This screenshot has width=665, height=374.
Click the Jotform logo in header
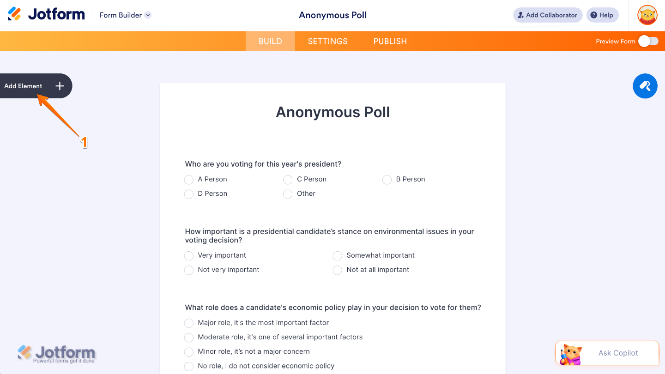point(46,14)
